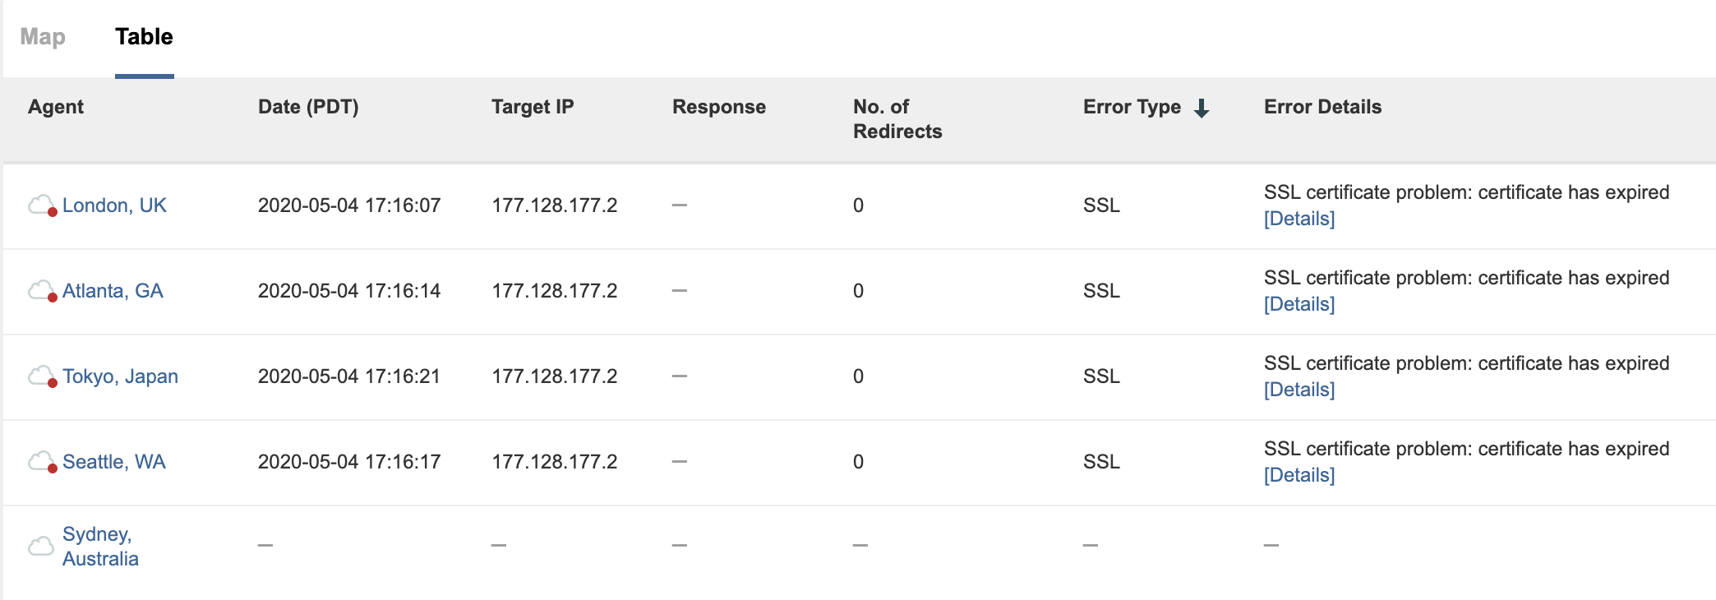Click the Tokyo, Japan cloud agent icon
The image size is (1716, 600).
click(42, 376)
